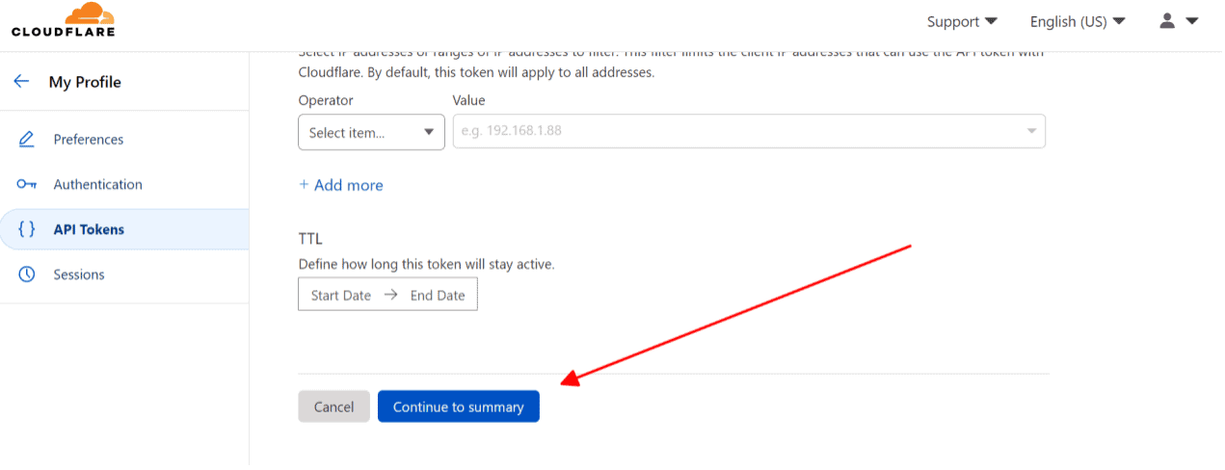The image size is (1225, 470).
Task: Click the Value label
Action: coord(469,100)
